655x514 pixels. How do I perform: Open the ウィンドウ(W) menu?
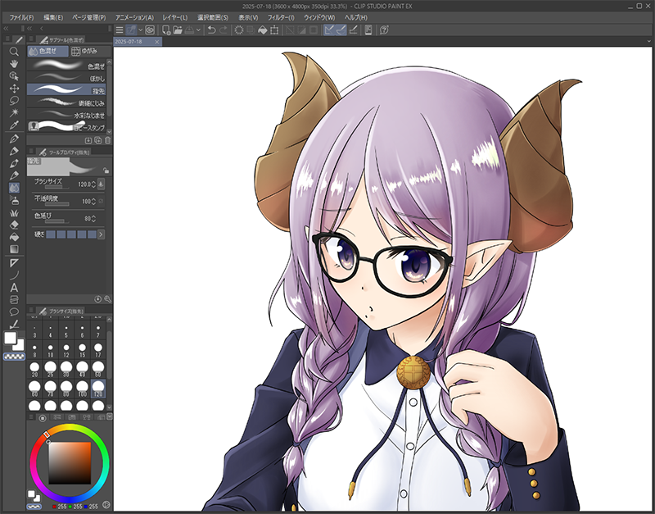(319, 17)
